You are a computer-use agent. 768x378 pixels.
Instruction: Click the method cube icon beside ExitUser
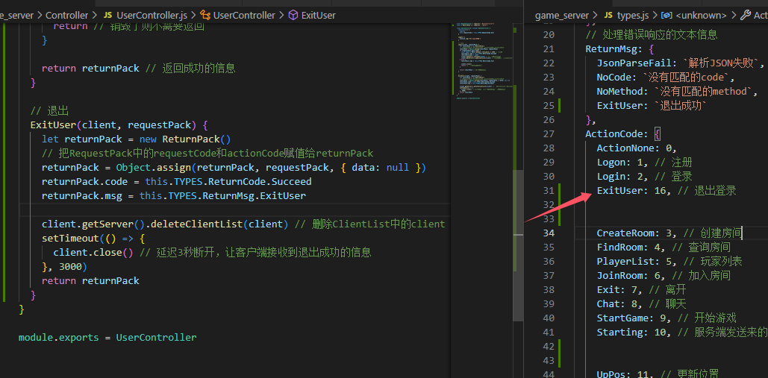(293, 15)
